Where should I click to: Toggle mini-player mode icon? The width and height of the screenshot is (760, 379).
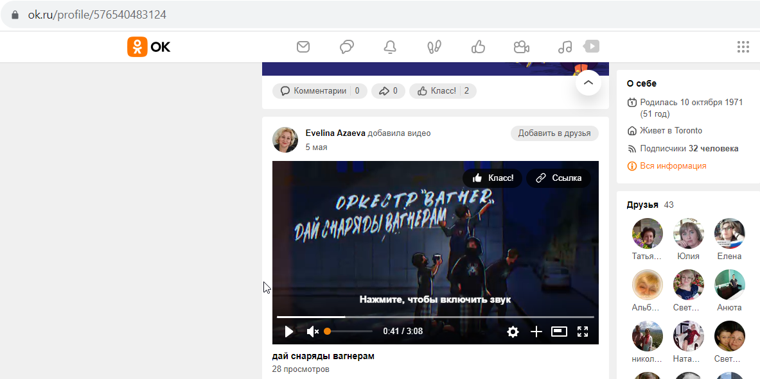click(x=560, y=332)
